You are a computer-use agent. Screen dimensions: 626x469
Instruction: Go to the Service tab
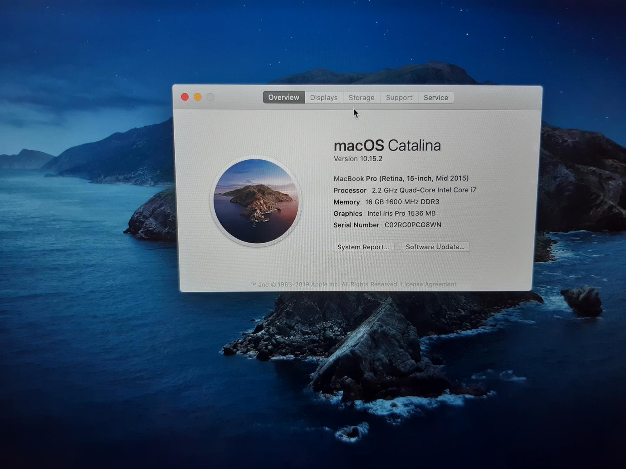pyautogui.click(x=436, y=98)
